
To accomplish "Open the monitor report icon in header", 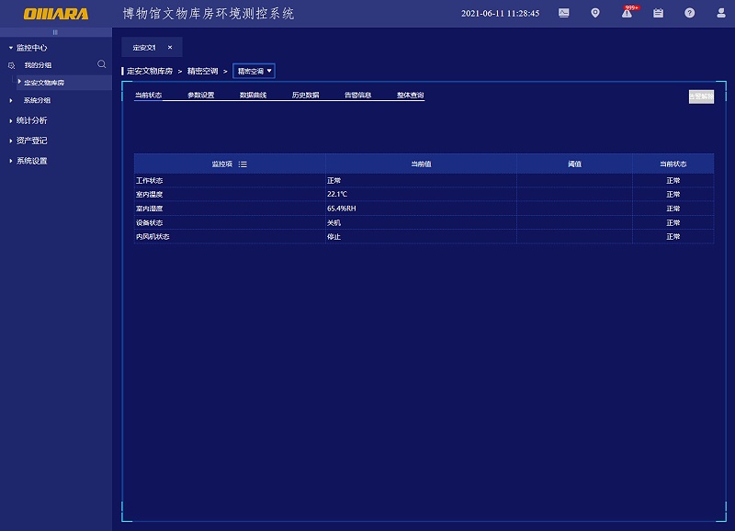I will click(563, 13).
